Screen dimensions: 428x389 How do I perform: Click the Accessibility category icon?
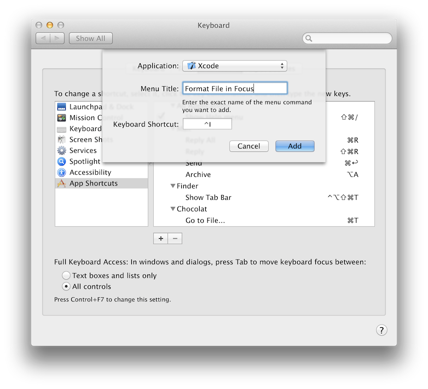(x=62, y=172)
